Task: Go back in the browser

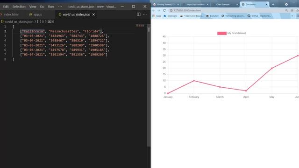Action: click(x=154, y=10)
